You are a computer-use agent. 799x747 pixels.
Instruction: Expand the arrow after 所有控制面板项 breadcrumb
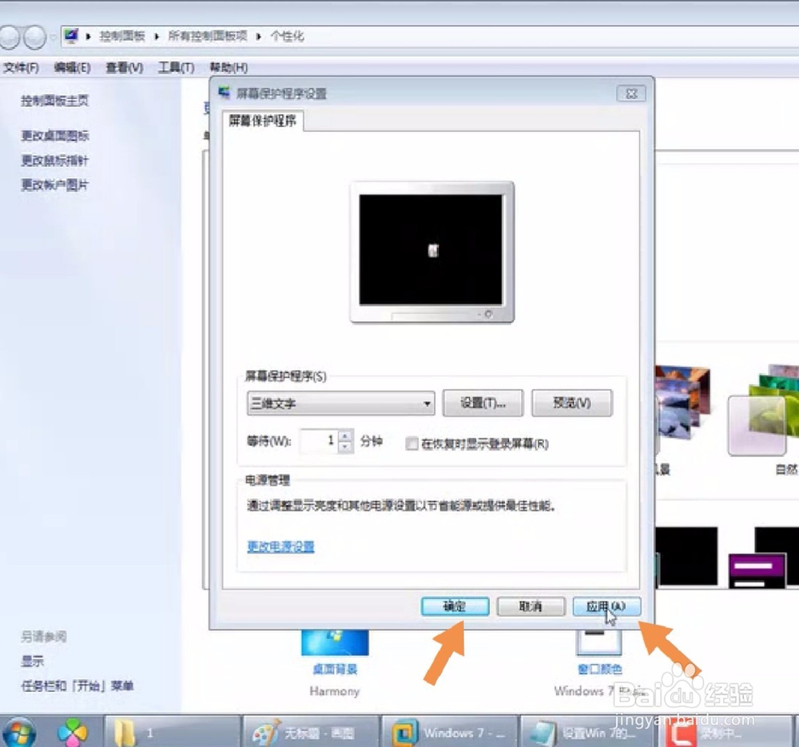click(259, 37)
